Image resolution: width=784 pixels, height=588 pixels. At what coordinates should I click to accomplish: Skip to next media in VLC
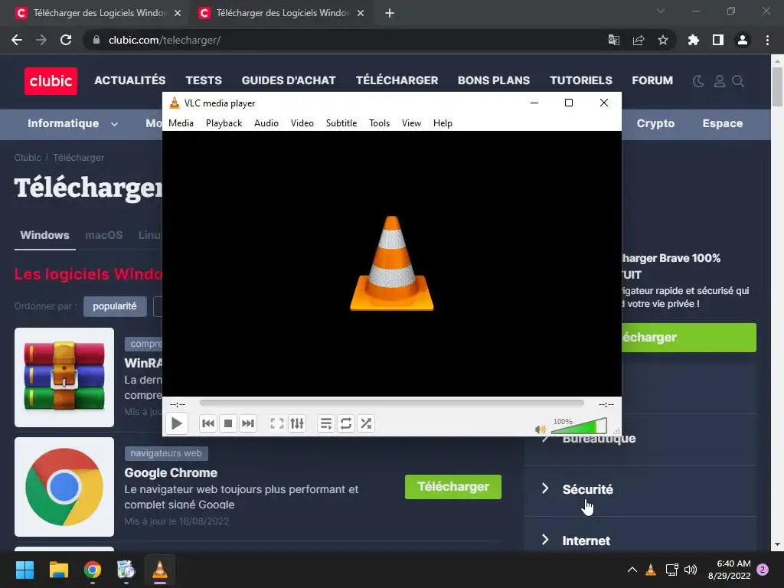(x=248, y=423)
